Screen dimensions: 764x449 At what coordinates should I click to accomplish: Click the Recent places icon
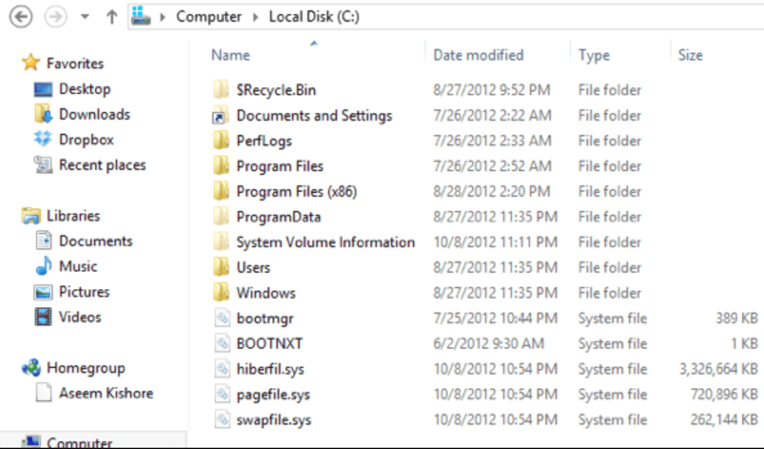click(x=43, y=165)
